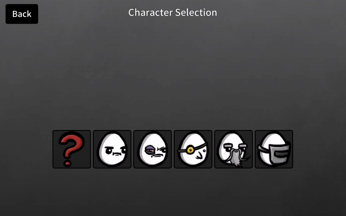The height and width of the screenshot is (216, 346).
Task: Open the random character question mark tile
Action: click(x=72, y=149)
